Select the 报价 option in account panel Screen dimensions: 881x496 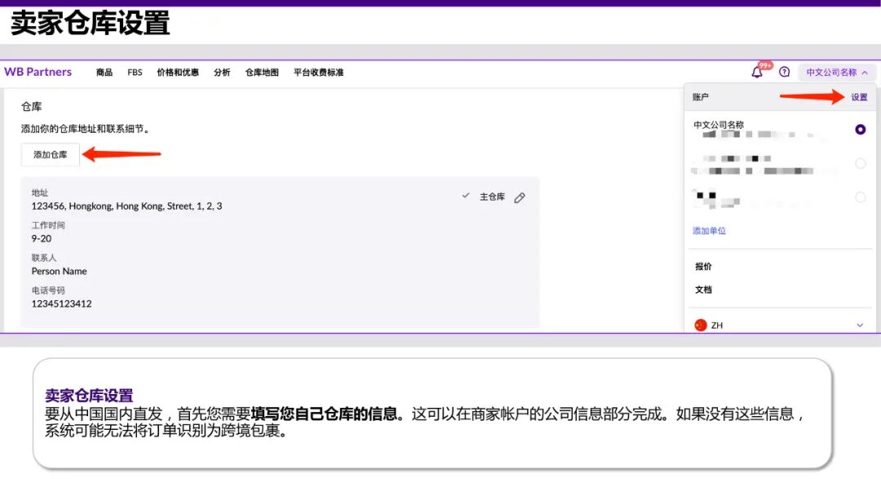click(x=705, y=267)
